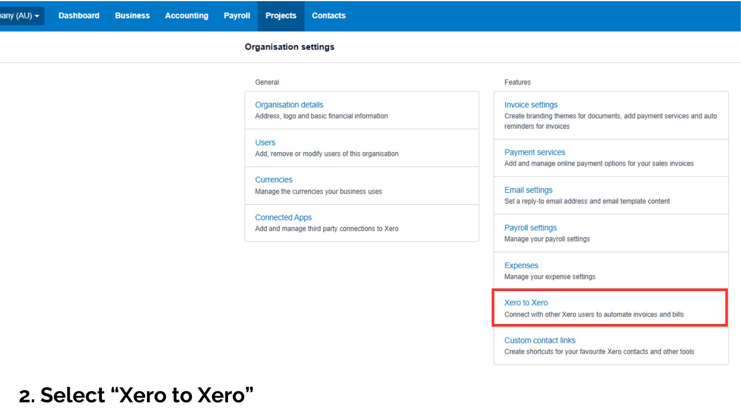Open the Dashboard menu item
741x417 pixels.
(79, 16)
